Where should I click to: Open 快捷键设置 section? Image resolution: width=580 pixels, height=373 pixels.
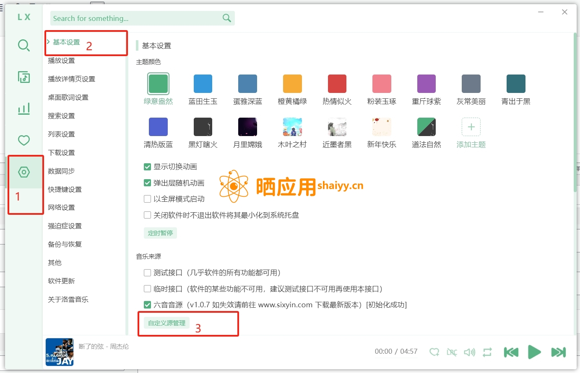pos(65,190)
